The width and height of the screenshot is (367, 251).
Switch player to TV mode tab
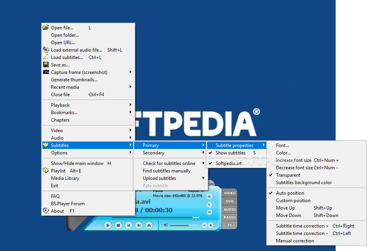pyautogui.click(x=230, y=225)
